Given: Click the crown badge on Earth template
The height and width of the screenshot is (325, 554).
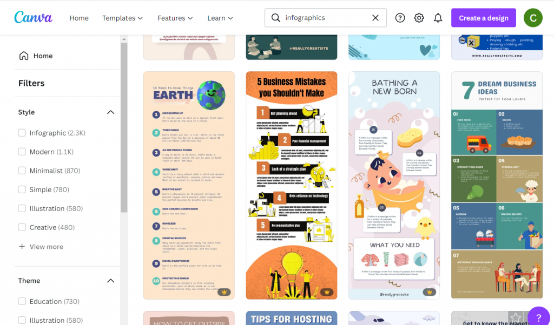Looking at the screenshot, I should [x=224, y=292].
